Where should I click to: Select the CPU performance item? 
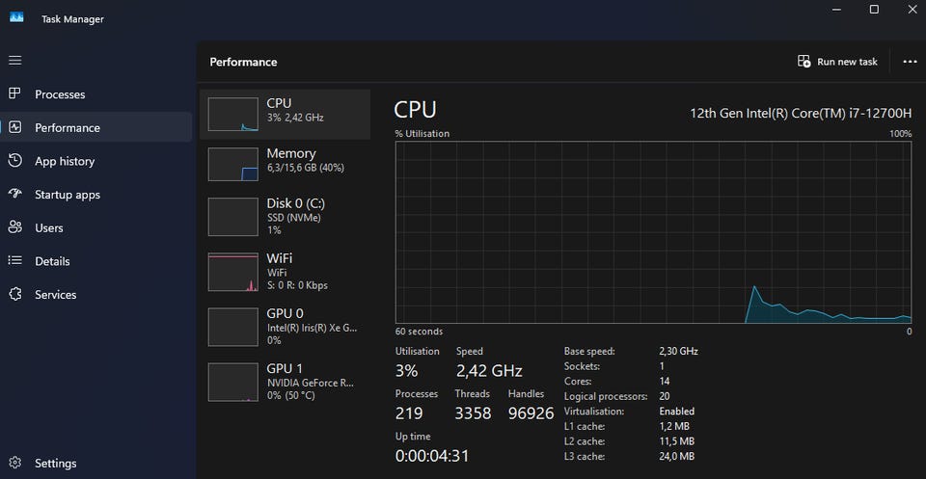(x=286, y=115)
